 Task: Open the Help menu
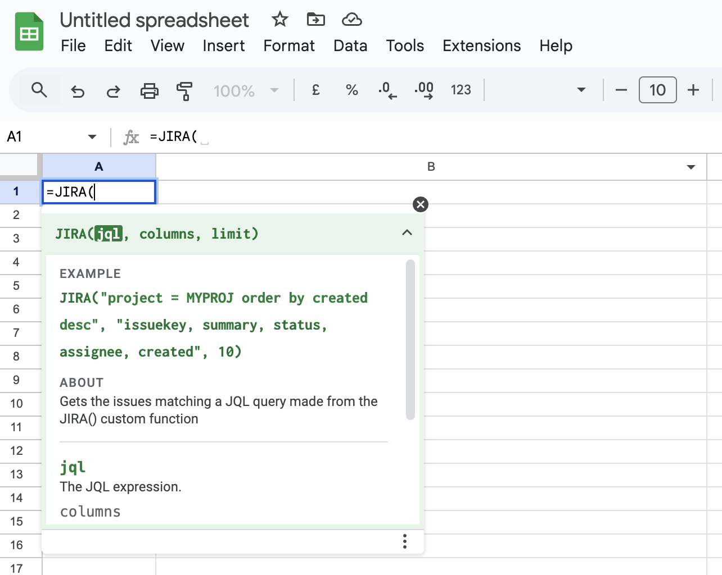(556, 45)
